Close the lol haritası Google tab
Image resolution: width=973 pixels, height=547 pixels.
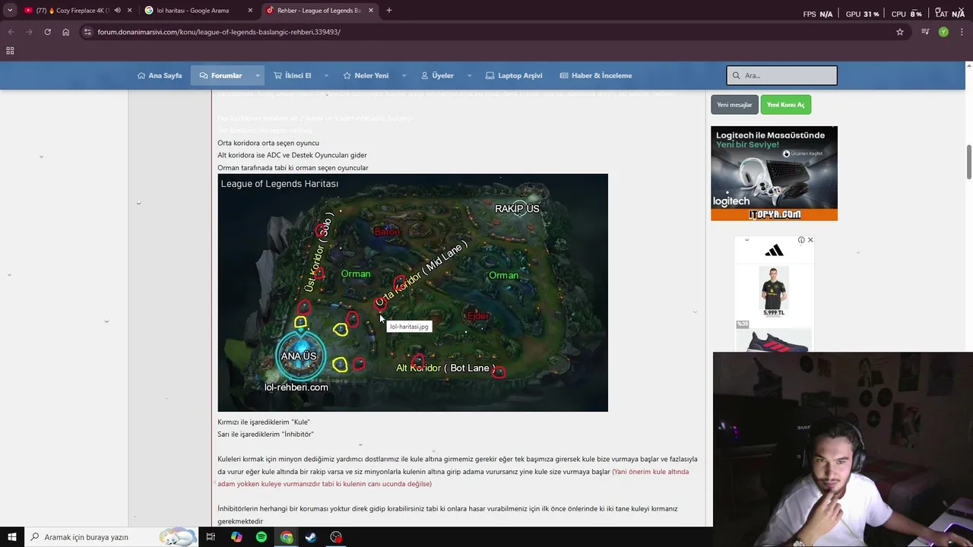click(250, 11)
